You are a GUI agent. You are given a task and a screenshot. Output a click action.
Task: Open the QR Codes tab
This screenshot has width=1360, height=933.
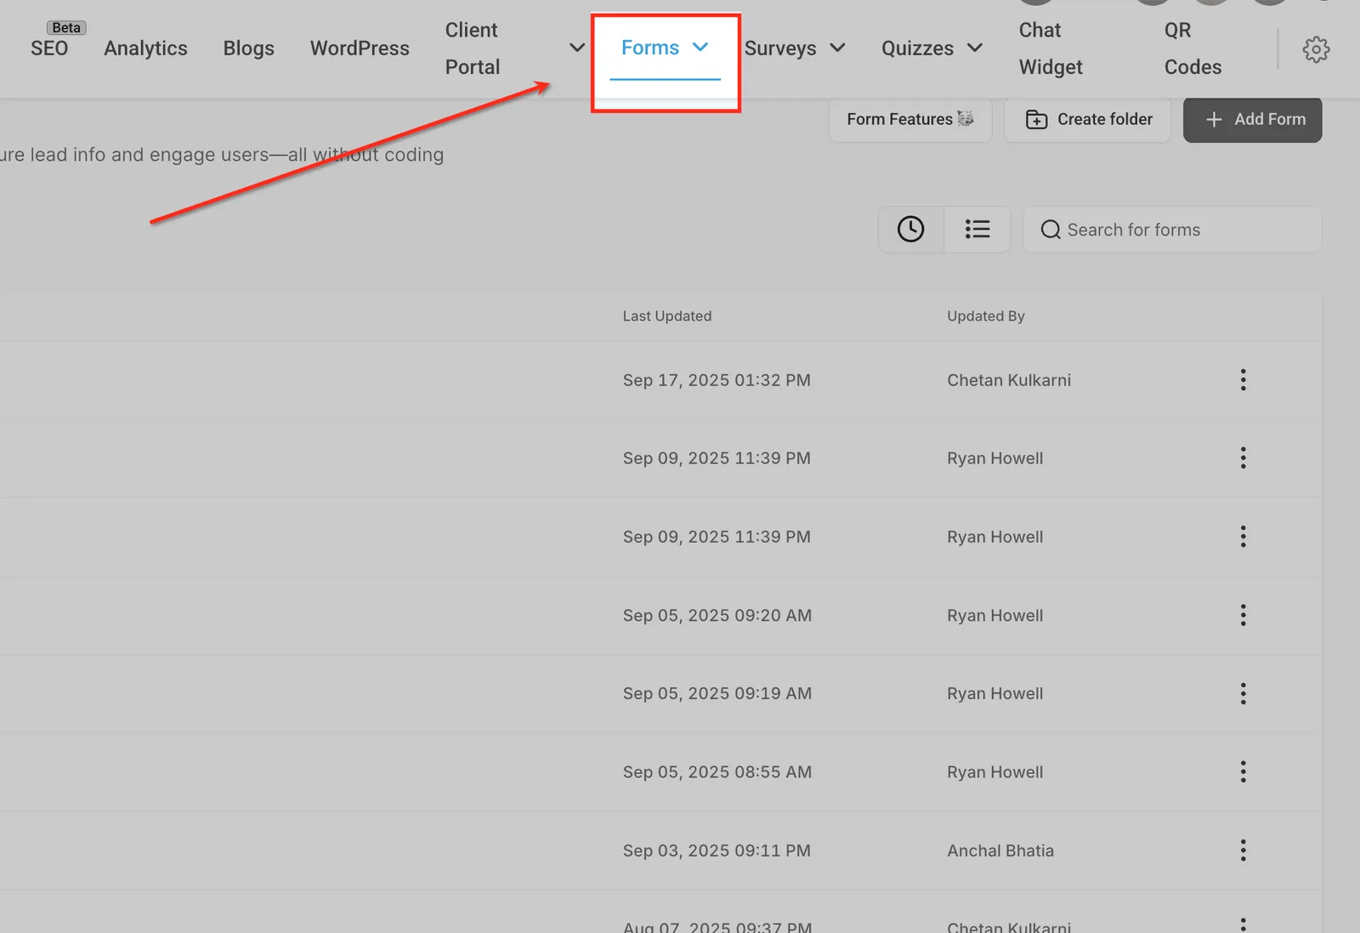[x=1193, y=48]
